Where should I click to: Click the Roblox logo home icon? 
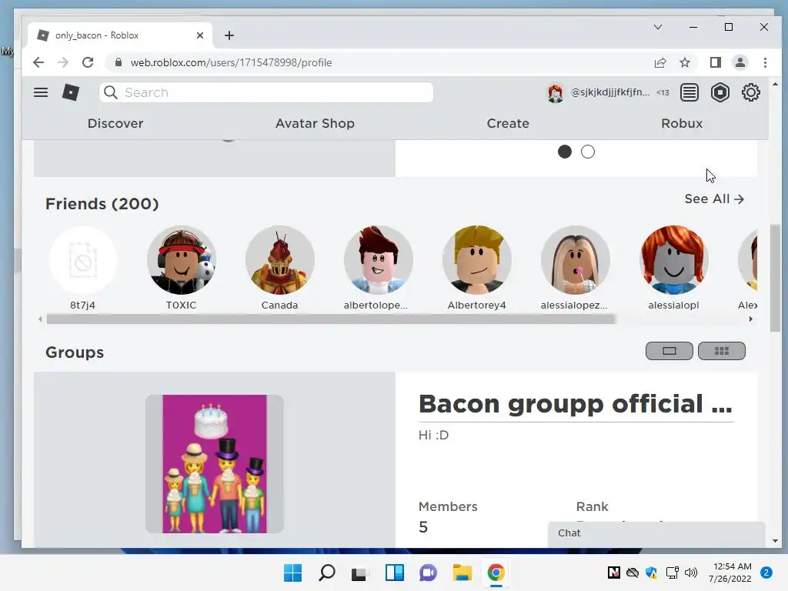(x=70, y=92)
